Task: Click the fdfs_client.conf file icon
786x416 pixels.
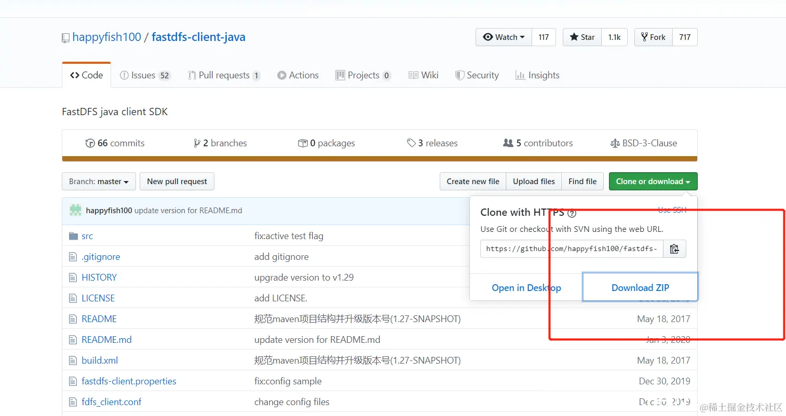Action: [73, 402]
